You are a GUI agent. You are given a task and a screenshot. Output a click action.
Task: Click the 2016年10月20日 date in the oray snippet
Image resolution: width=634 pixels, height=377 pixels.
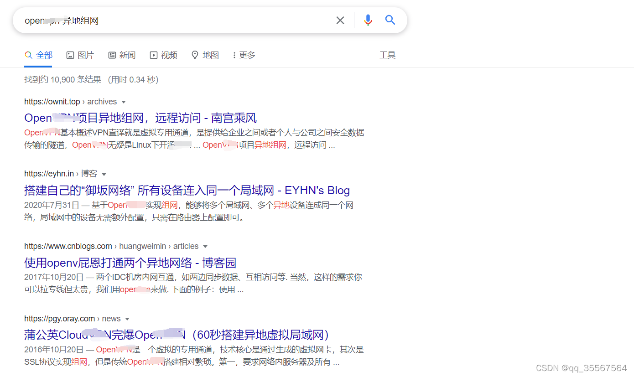(54, 350)
